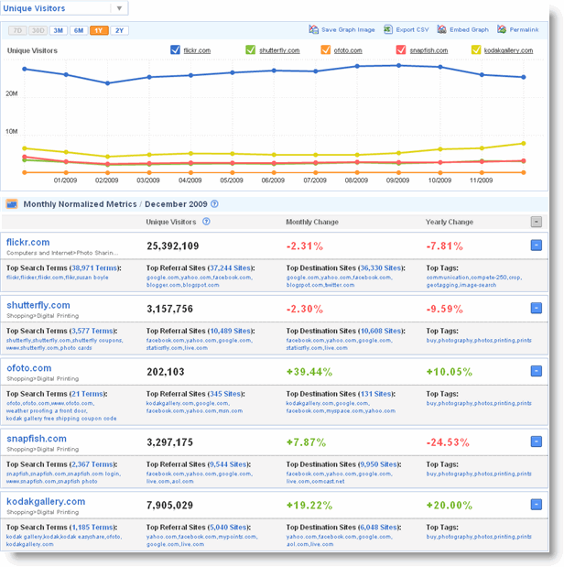Click ofoto's +39.44% monthly change value
This screenshot has height=567, width=564.
click(x=309, y=372)
